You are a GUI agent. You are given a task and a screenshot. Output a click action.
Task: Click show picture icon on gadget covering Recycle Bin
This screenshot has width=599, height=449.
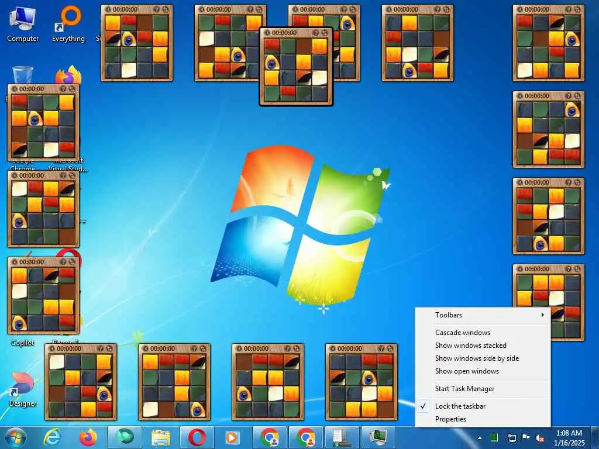pyautogui.click(x=63, y=89)
